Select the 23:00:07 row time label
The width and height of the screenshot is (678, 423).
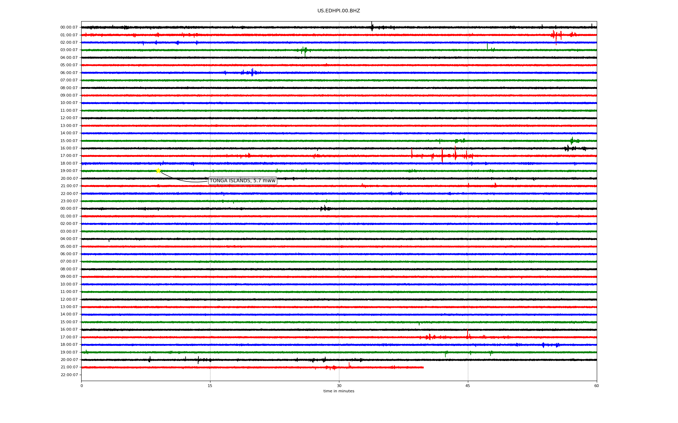69,201
